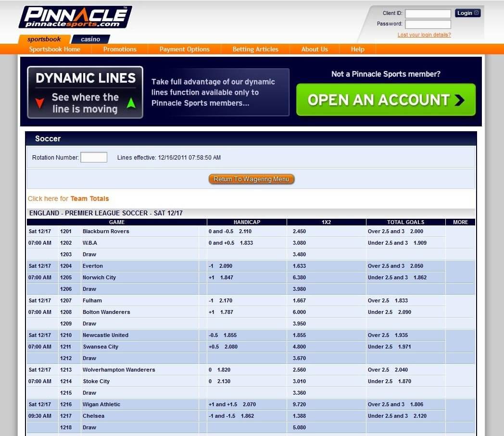Select Wigan Athletic handicap odds 2.070
This screenshot has height=436, width=504.
[250, 405]
